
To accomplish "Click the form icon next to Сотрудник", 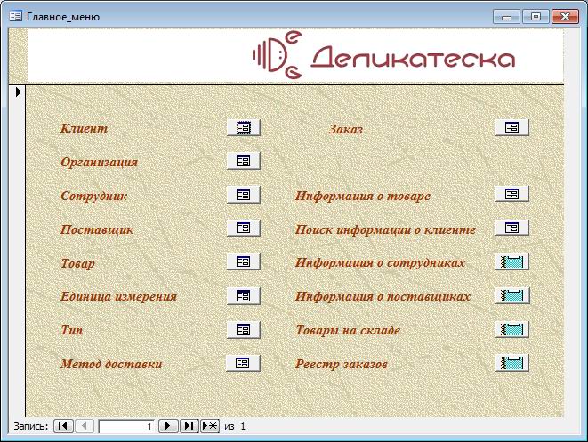I will (243, 194).
